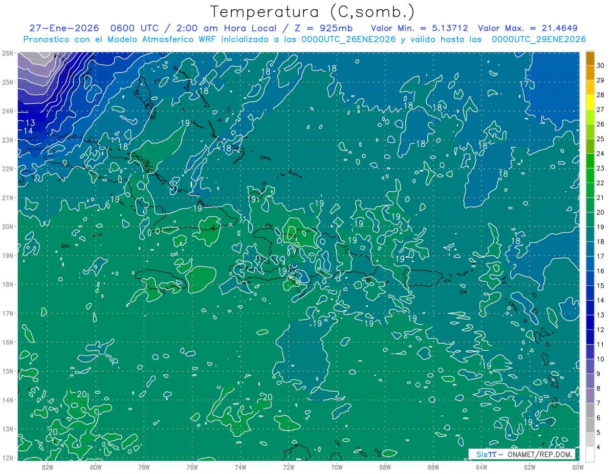Click the "13N" latitude axis label
The width and height of the screenshot is (614, 474).
point(8,428)
